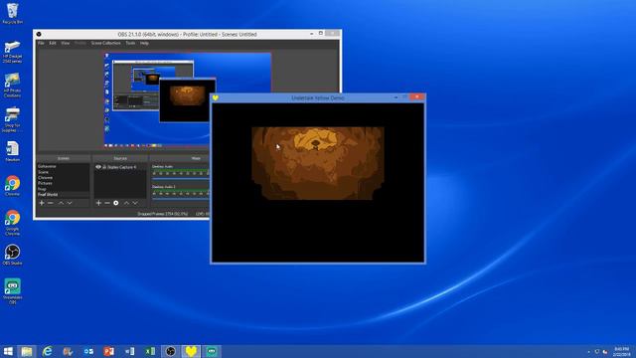Toggle lock icon of Display Capture source
The height and width of the screenshot is (358, 636).
point(104,167)
